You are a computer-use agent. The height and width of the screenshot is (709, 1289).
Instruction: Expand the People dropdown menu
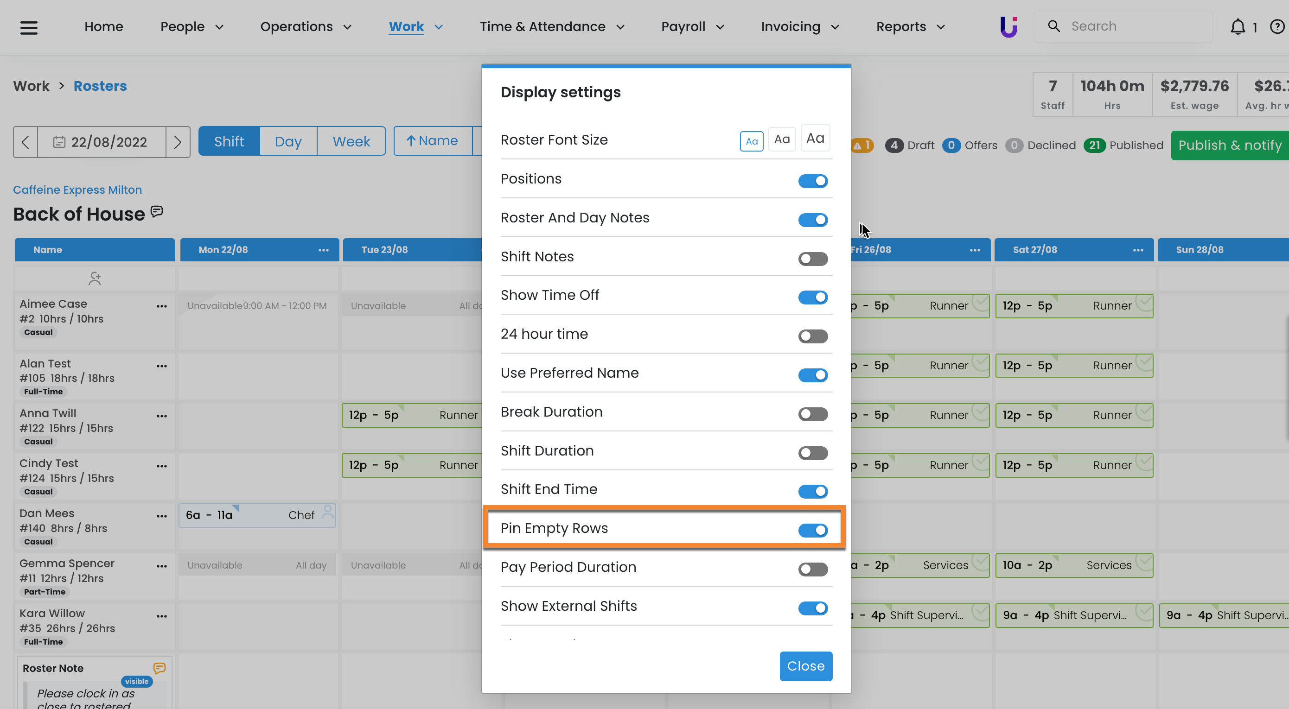(191, 26)
